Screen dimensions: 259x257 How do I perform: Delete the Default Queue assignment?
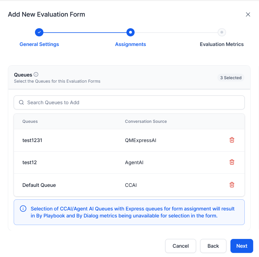pos(232,185)
